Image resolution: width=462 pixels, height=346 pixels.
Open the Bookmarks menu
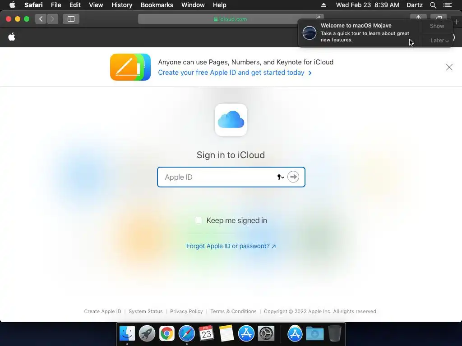(x=157, y=5)
